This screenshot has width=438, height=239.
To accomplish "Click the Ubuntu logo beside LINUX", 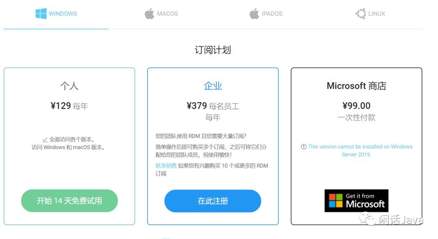I will click(x=361, y=13).
